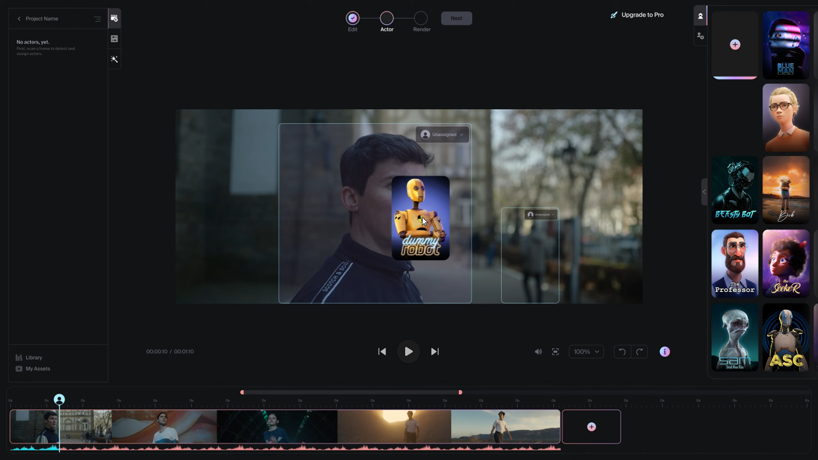Select the Beasty Bot actor thumbnail

(x=735, y=190)
